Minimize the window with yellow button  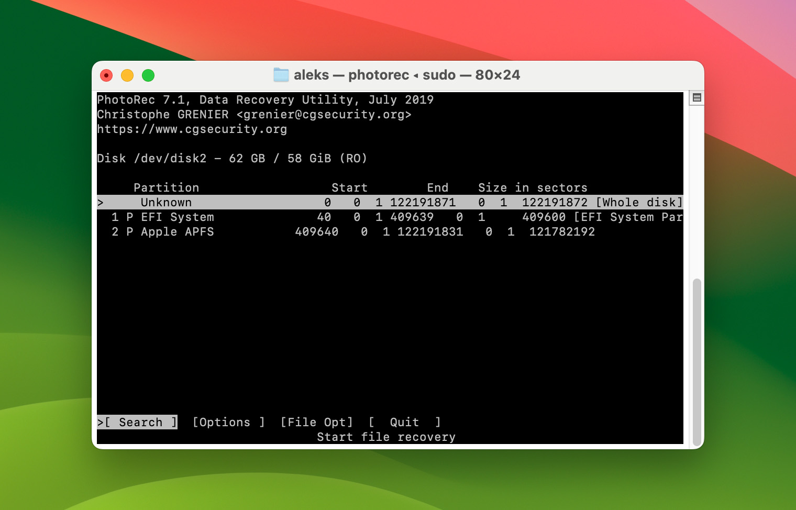coord(127,75)
